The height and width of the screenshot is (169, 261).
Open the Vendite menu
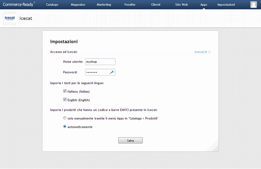[x=130, y=5]
